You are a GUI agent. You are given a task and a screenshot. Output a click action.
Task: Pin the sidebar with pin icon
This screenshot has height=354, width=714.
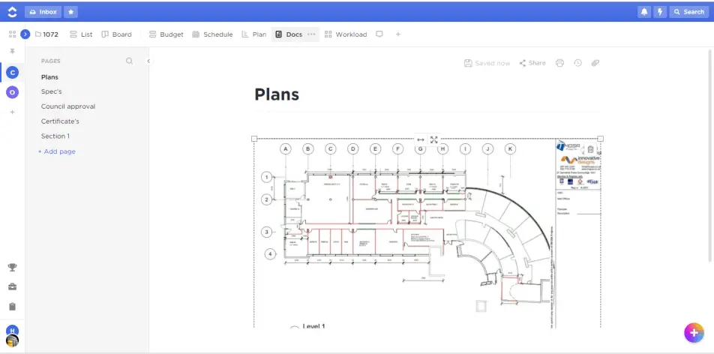pyautogui.click(x=12, y=51)
